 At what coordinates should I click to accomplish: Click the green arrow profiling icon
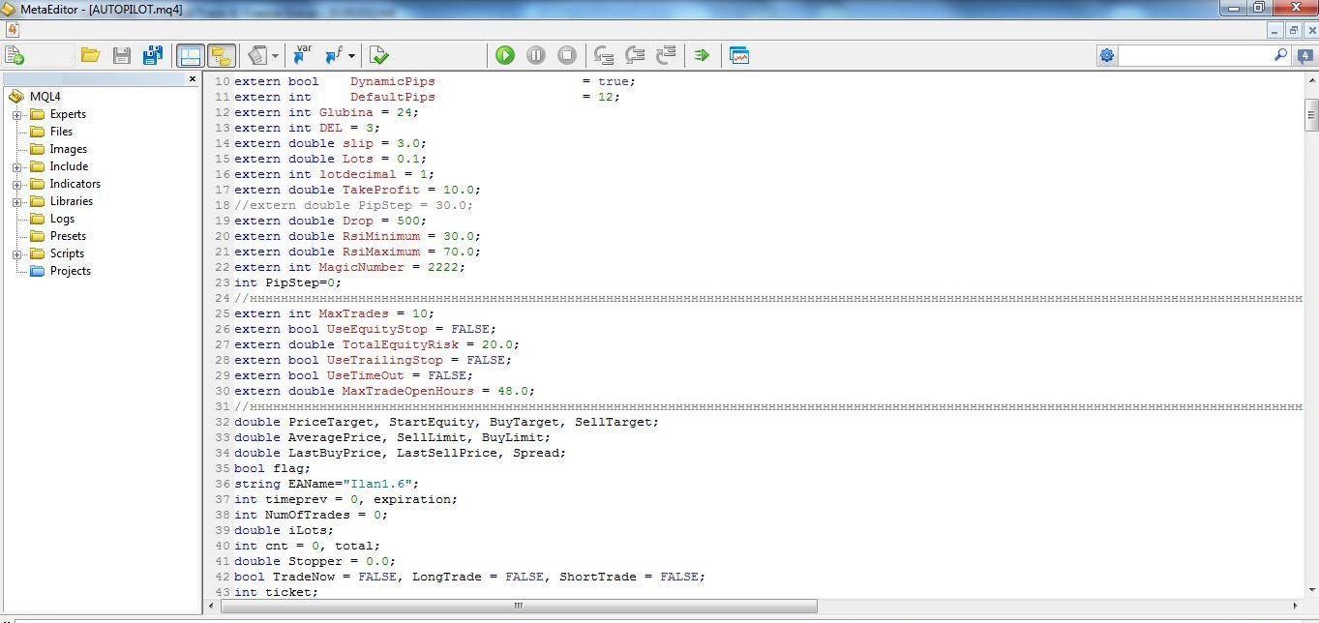tap(702, 55)
